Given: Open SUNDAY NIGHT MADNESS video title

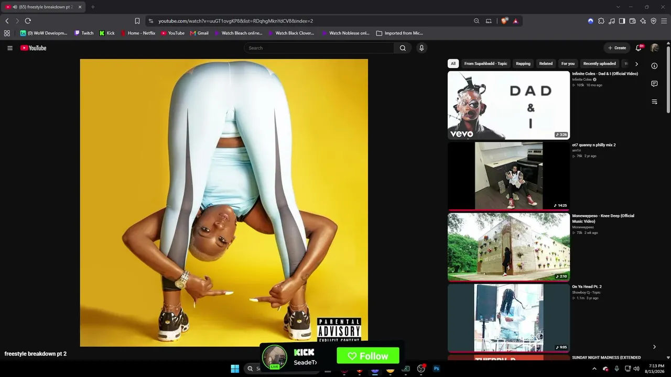Looking at the screenshot, I should (606, 358).
